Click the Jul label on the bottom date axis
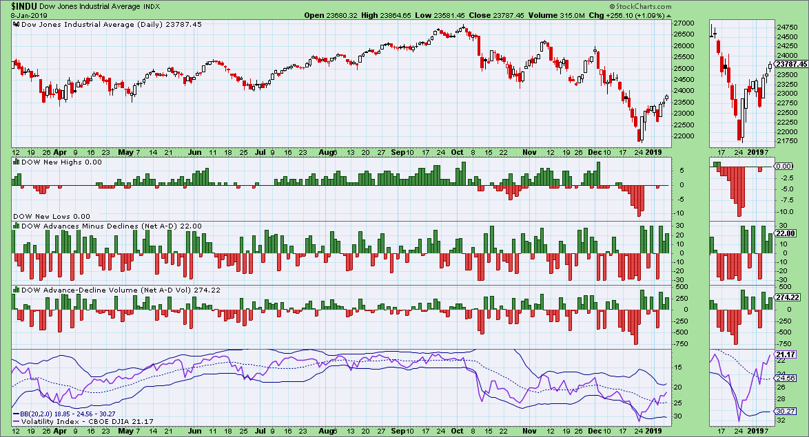Viewport: 809px width, 437px height. pyautogui.click(x=260, y=431)
